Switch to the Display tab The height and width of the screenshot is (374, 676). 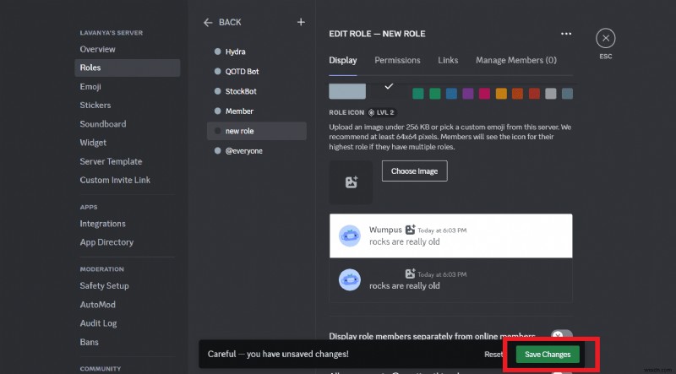point(343,60)
